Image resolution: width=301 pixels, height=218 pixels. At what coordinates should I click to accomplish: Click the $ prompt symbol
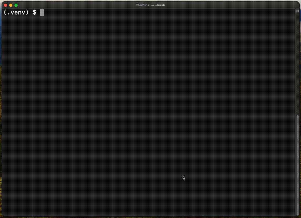pyautogui.click(x=34, y=12)
